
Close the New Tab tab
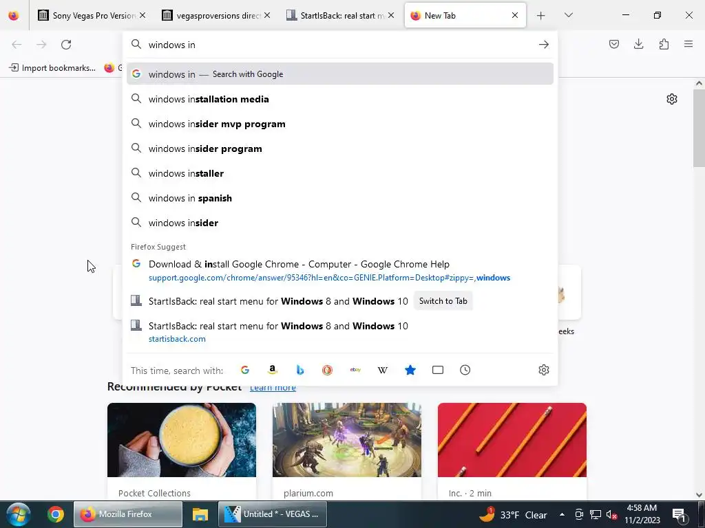point(515,15)
